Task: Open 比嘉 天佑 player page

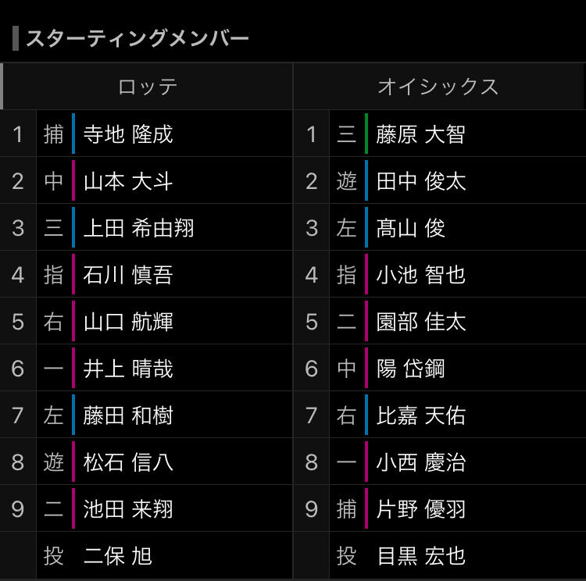Action: tap(421, 415)
